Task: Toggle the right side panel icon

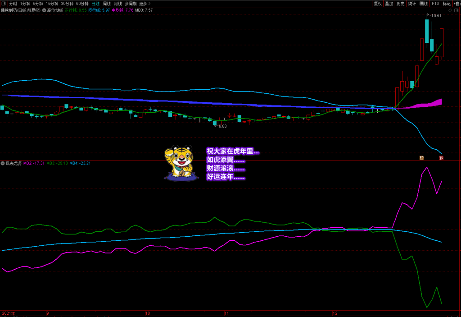Action: pyautogui.click(x=456, y=10)
